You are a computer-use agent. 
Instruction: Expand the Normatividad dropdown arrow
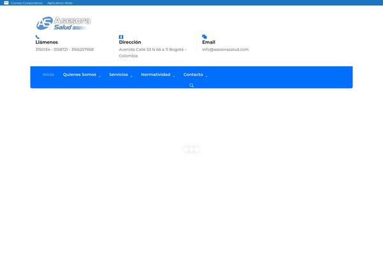pos(174,76)
